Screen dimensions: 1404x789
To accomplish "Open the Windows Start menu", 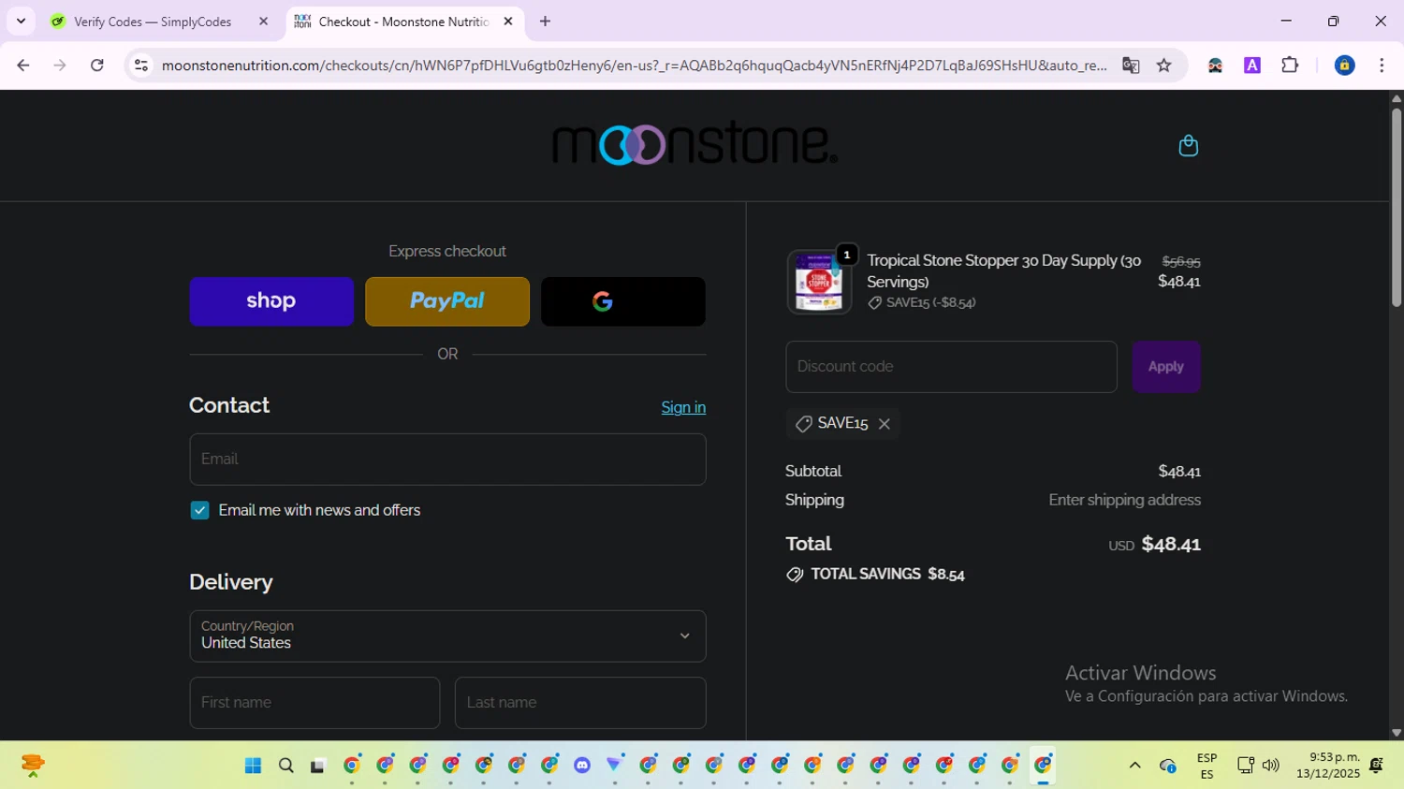I will tap(253, 766).
